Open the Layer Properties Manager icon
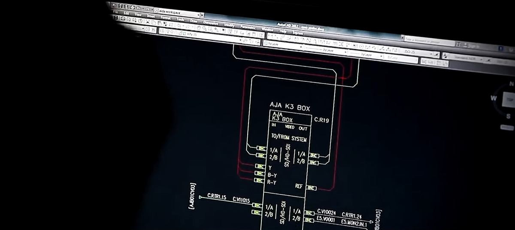This screenshot has height=230, width=515. (x=162, y=30)
